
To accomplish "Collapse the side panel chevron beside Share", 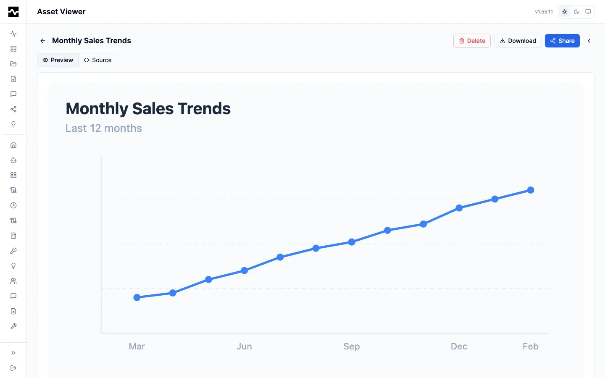I will [589, 41].
